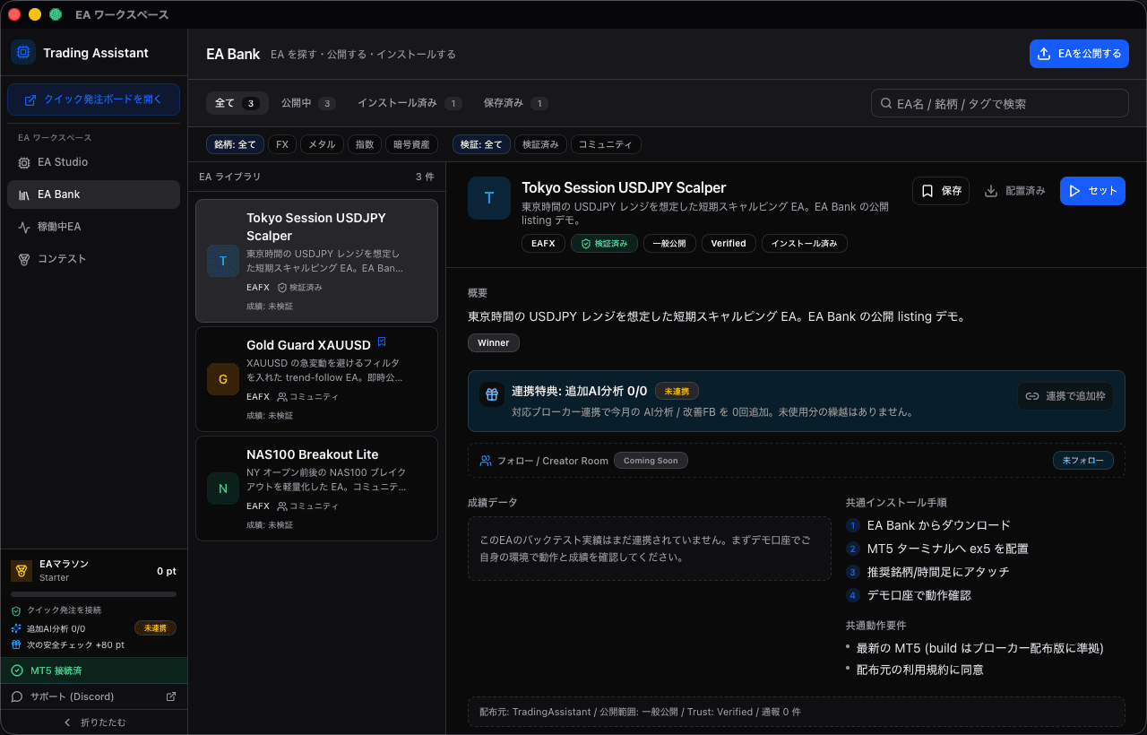Click the N thumbnail of NAS100 Breakout
Image resolution: width=1147 pixels, height=735 pixels.
coord(223,489)
